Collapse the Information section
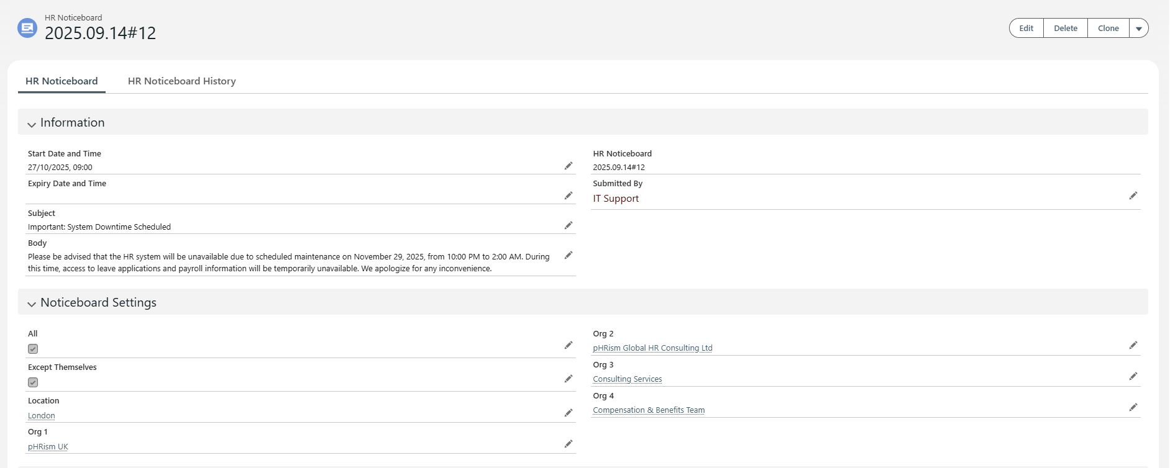 coord(32,124)
